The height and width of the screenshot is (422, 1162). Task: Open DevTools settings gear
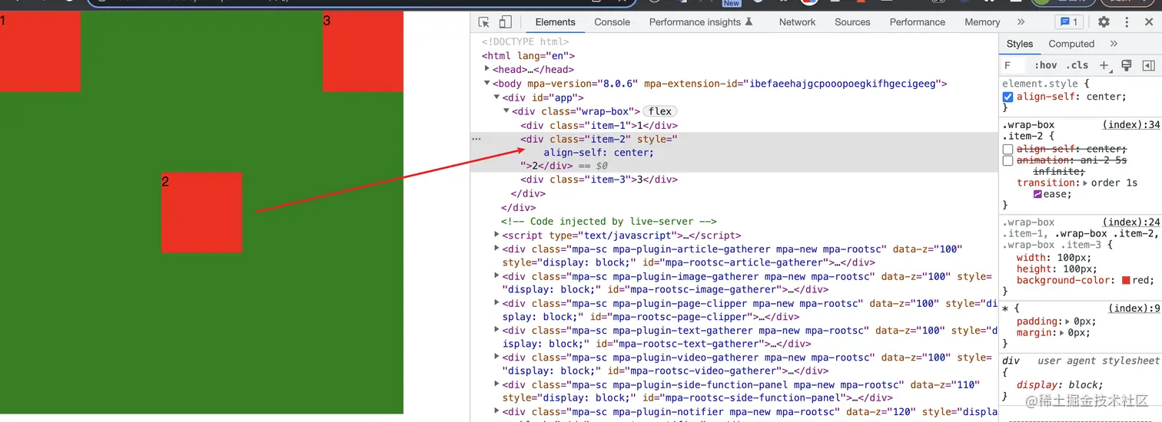tap(1104, 22)
